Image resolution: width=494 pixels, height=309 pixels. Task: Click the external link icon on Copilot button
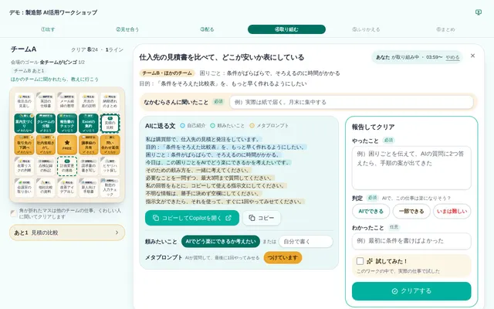tap(228, 218)
